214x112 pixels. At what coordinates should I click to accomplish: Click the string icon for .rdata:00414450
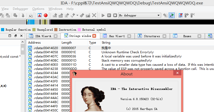(30, 90)
